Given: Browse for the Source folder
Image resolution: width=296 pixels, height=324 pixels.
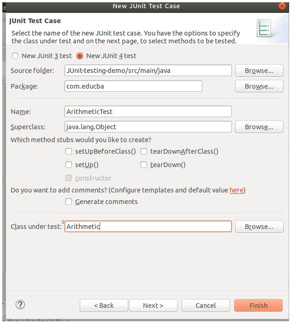Looking at the screenshot, I should coord(259,71).
